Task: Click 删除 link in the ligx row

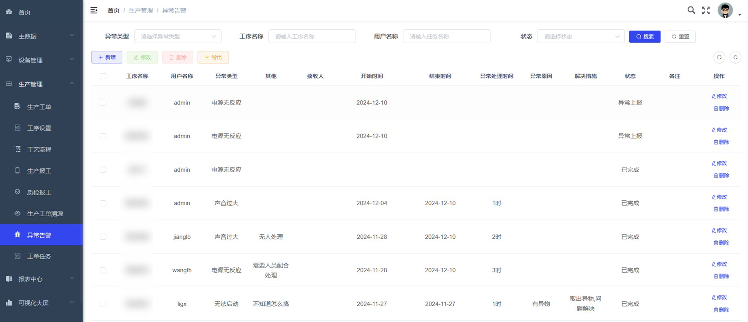Action: [x=721, y=310]
